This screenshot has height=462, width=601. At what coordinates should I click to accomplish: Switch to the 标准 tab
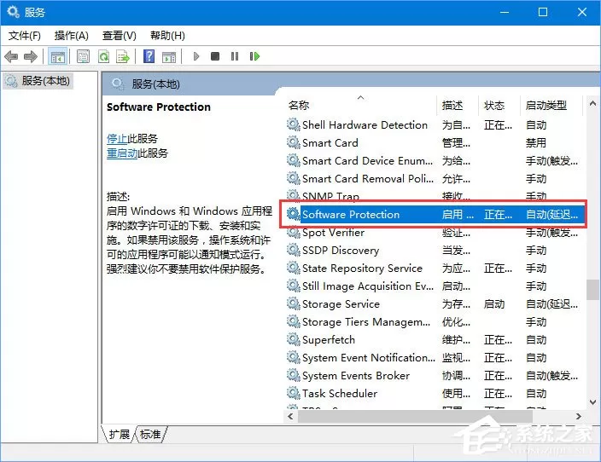pos(150,434)
